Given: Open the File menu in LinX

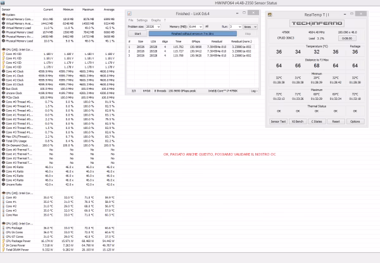Looking at the screenshot, I should click(131, 20).
